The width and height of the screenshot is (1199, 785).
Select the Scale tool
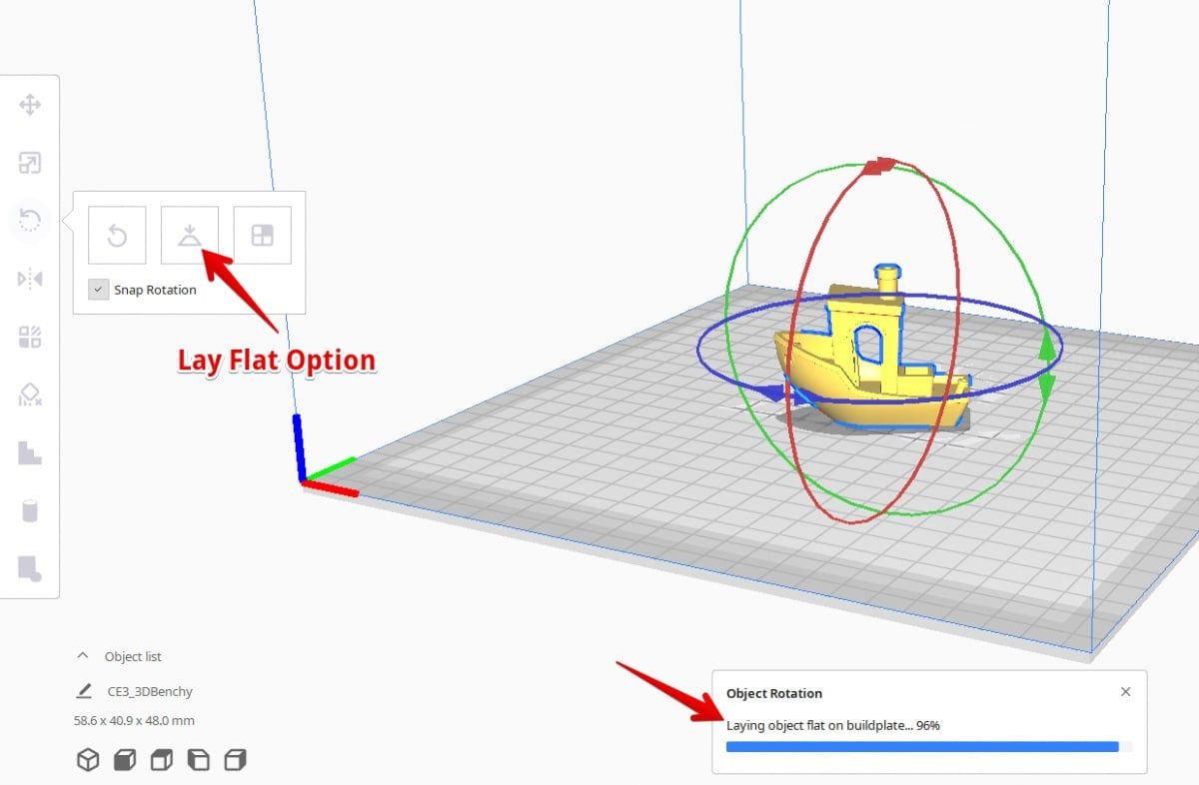pos(29,162)
